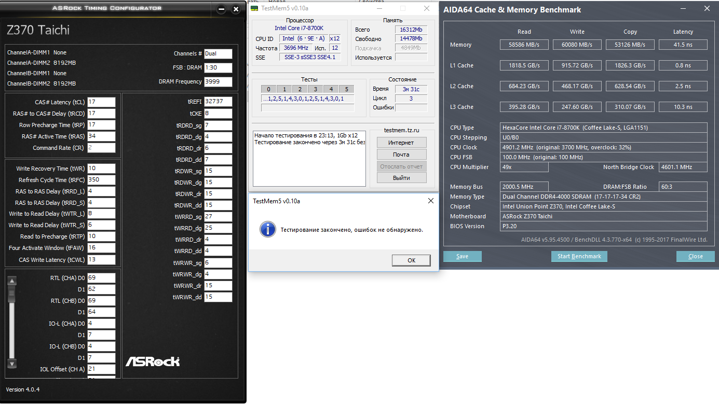Select the Refresh Cycle Time (tRFC) field
The width and height of the screenshot is (719, 405).
[x=101, y=180]
